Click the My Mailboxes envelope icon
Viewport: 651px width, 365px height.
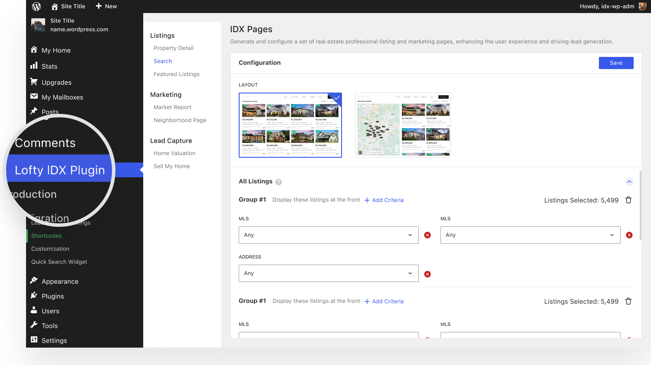click(34, 96)
